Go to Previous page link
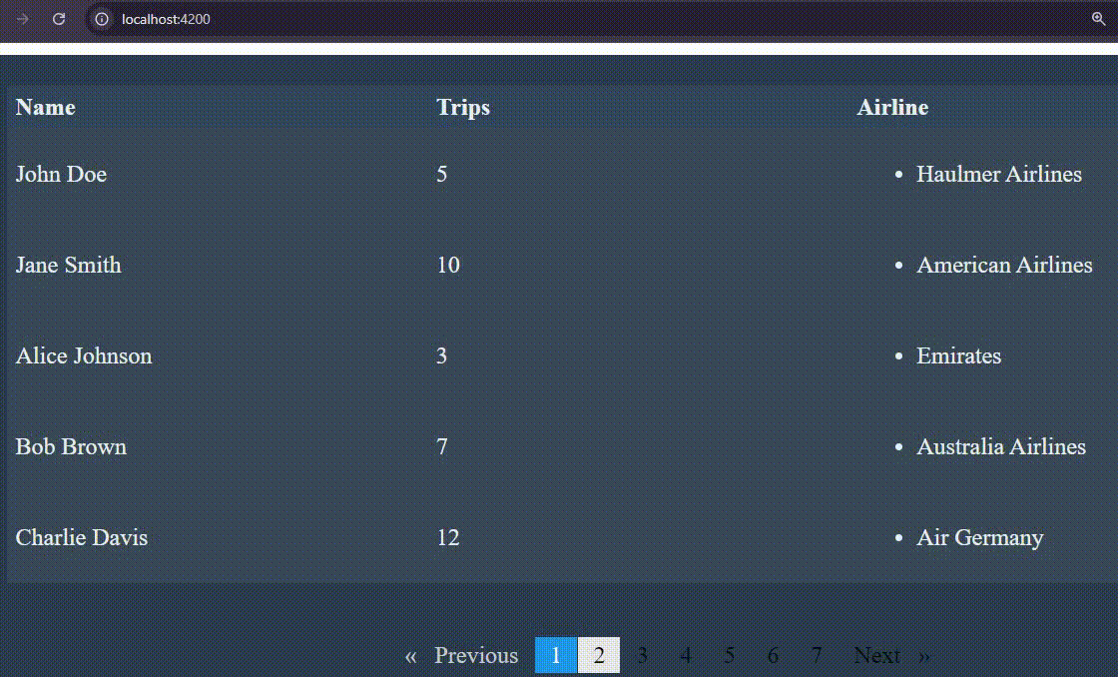The height and width of the screenshot is (677, 1118). pyautogui.click(x=476, y=655)
